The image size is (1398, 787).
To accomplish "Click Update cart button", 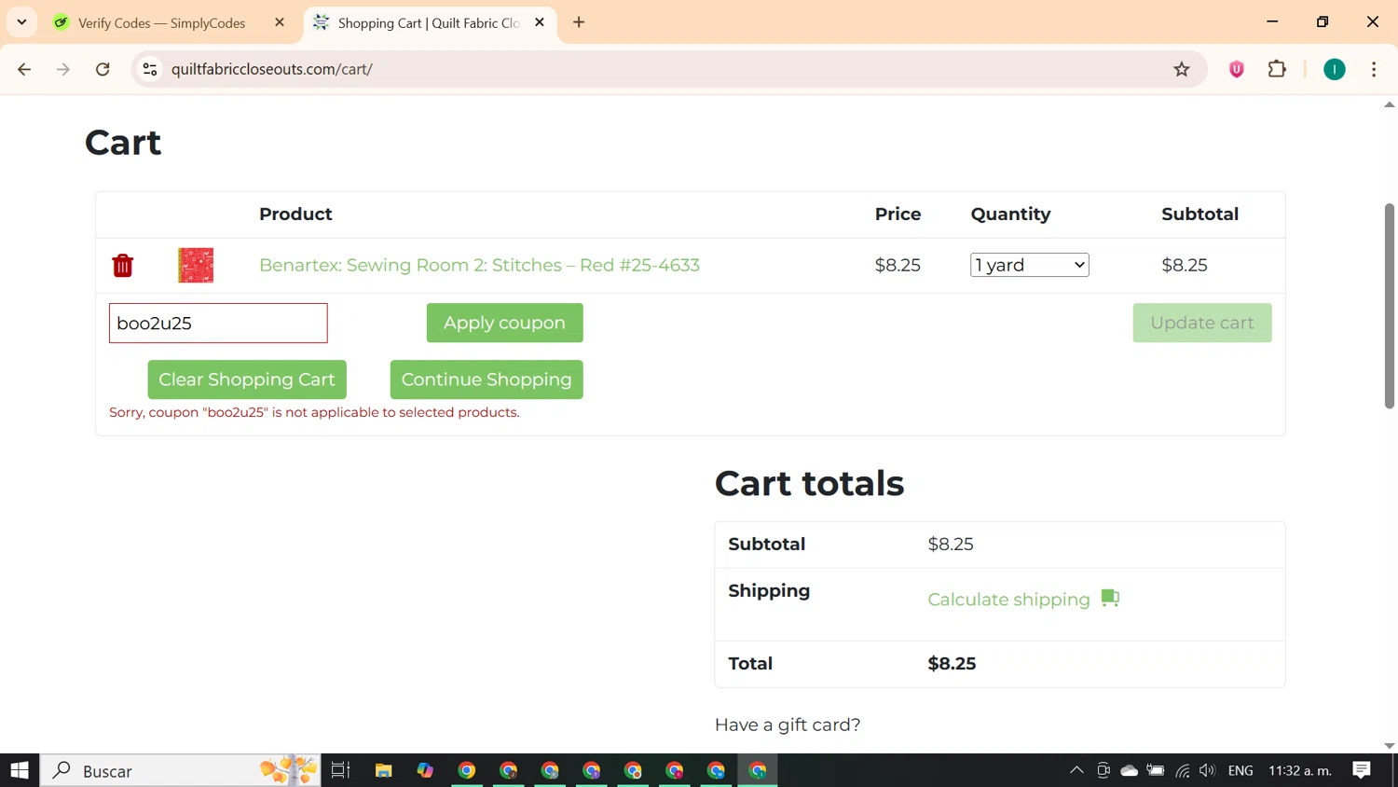I will coord(1202,323).
